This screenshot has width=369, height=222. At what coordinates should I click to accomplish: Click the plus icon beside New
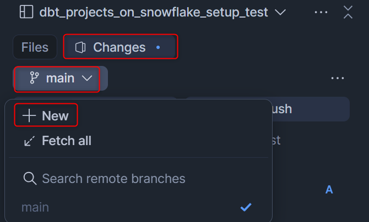point(29,116)
